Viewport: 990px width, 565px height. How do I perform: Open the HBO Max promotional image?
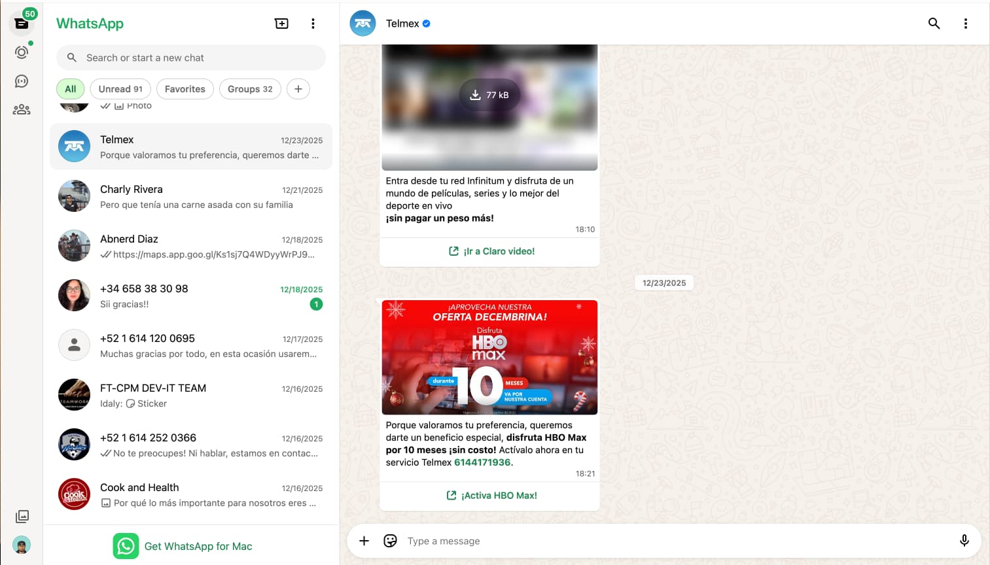tap(489, 357)
